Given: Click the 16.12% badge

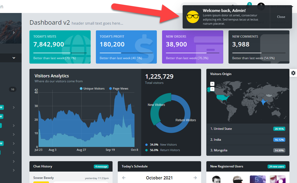Looking at the screenshot, I should tap(279, 140).
